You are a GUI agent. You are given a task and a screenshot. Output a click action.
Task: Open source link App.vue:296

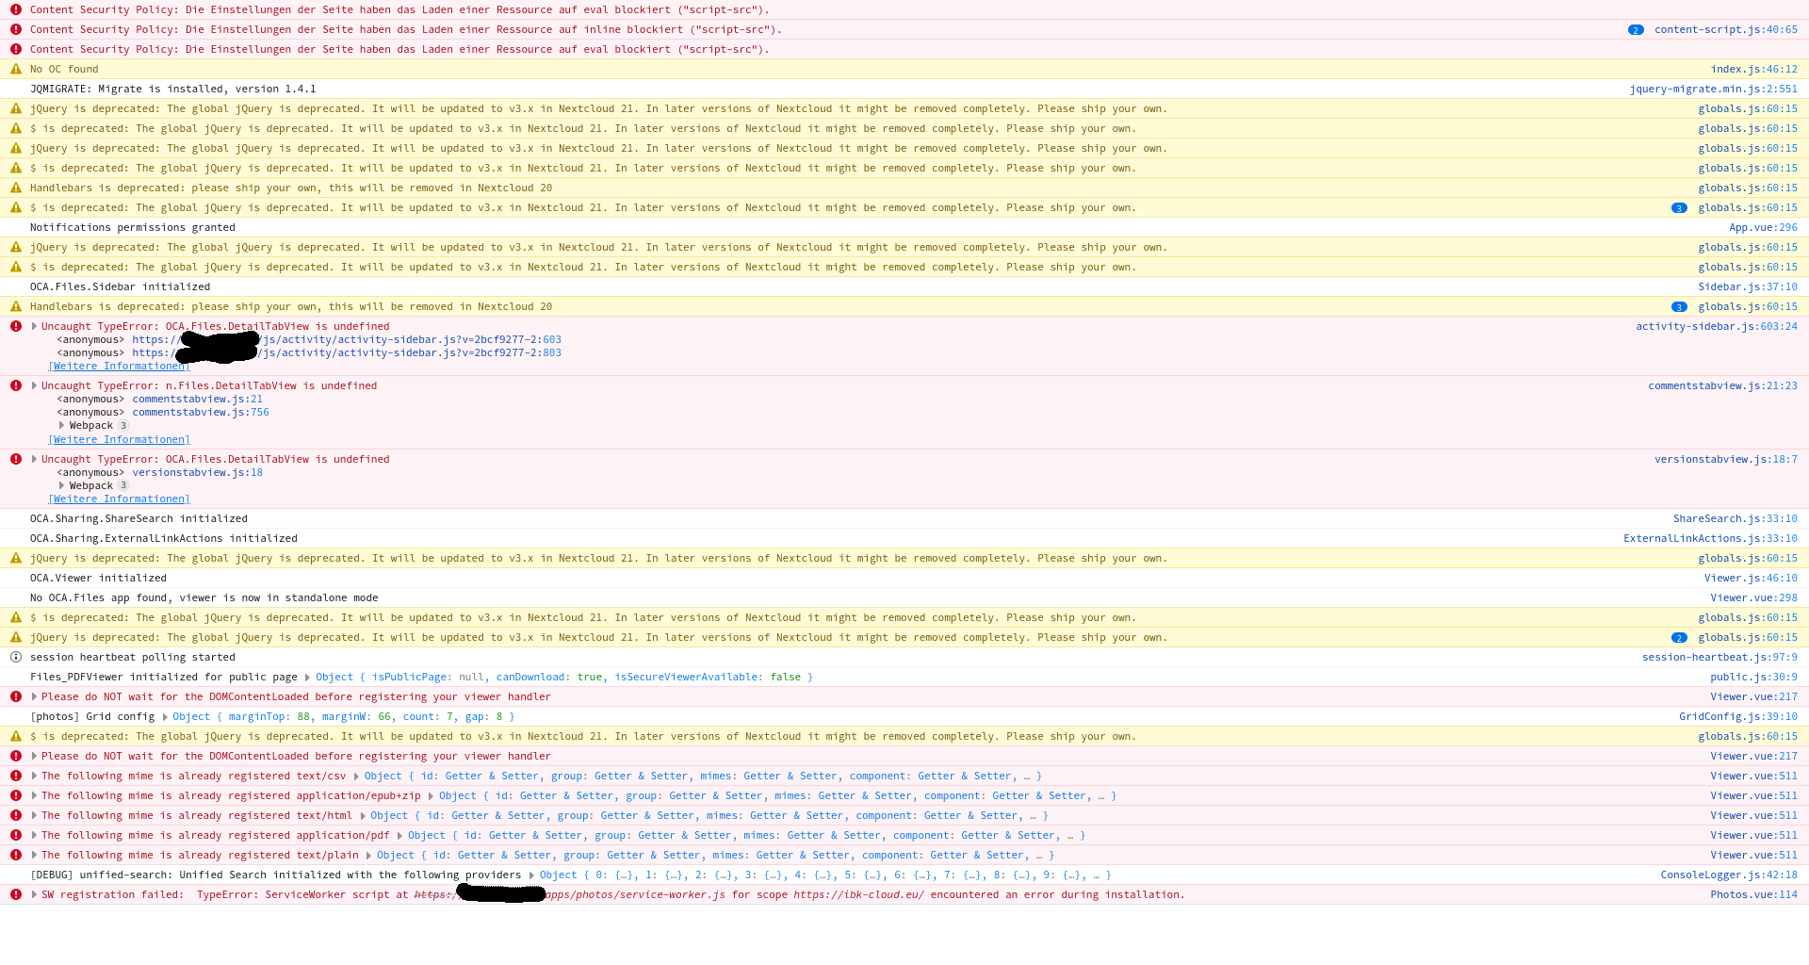click(x=1763, y=227)
